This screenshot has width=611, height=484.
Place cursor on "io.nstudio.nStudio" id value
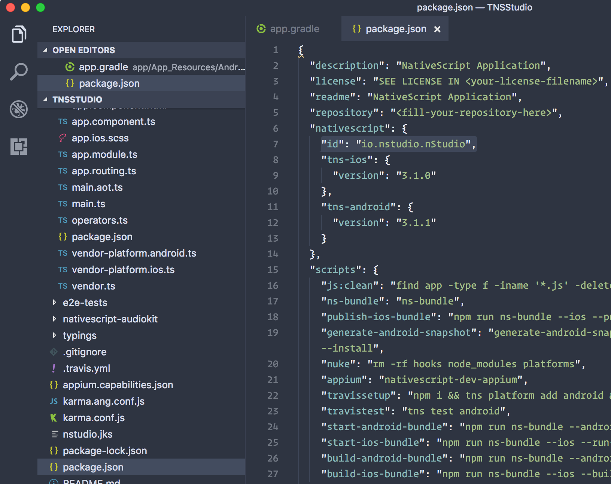click(413, 144)
